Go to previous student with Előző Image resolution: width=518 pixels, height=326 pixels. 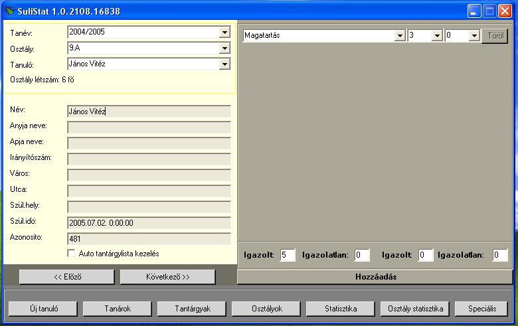[67, 276]
